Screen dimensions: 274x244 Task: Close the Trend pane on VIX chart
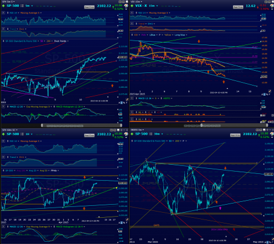point(132,24)
